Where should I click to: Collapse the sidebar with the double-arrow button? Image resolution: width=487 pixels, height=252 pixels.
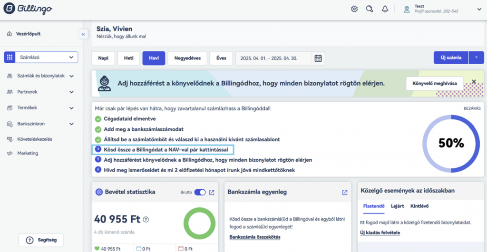click(x=83, y=34)
